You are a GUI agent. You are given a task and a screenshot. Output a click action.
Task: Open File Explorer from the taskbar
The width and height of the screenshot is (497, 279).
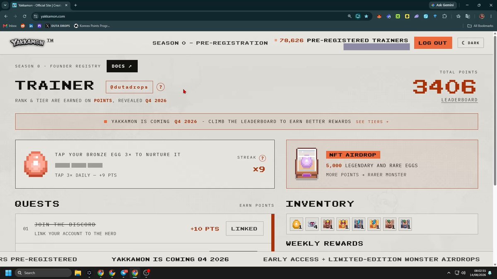point(77,273)
